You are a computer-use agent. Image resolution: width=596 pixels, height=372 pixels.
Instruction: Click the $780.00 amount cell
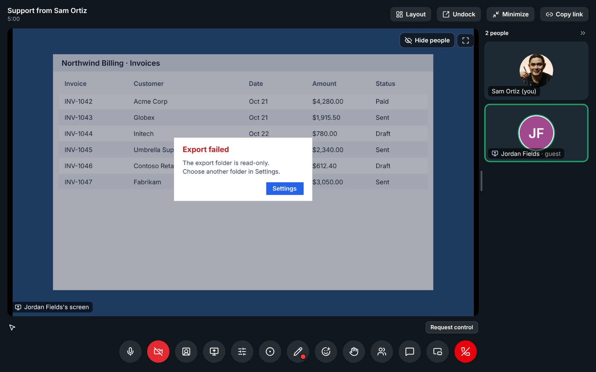[x=325, y=134]
